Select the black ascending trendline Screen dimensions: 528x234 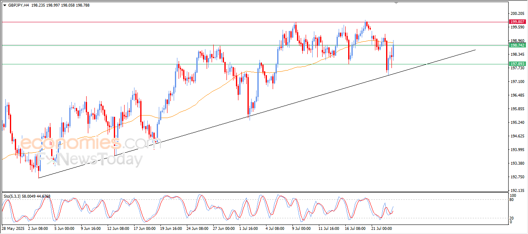(x=257, y=114)
